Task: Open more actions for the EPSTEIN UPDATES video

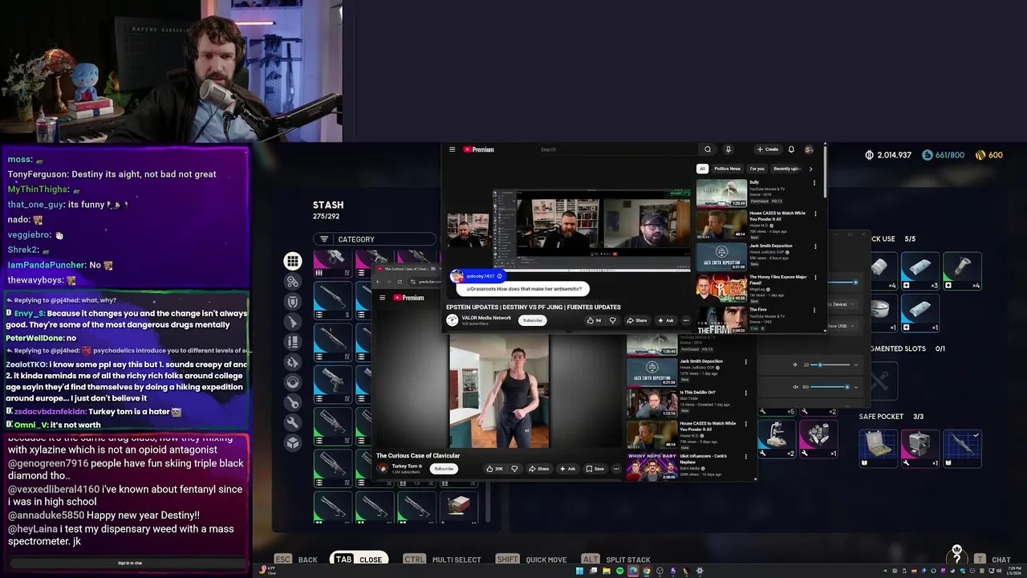Action: point(685,320)
